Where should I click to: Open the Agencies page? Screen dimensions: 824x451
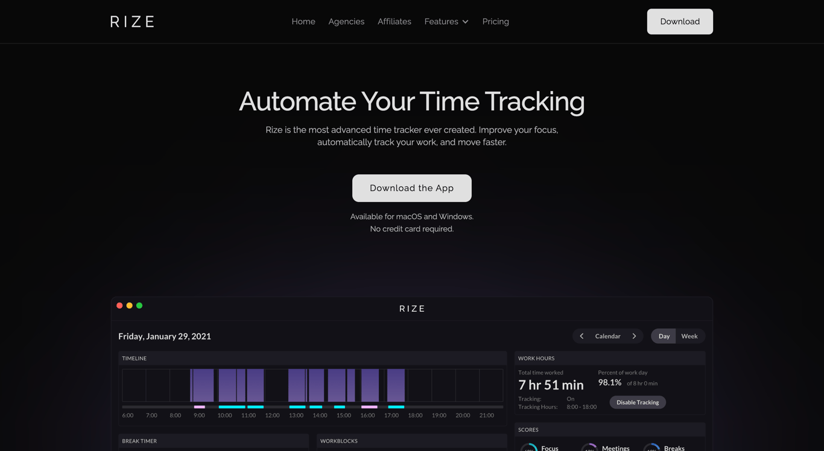pyautogui.click(x=346, y=21)
